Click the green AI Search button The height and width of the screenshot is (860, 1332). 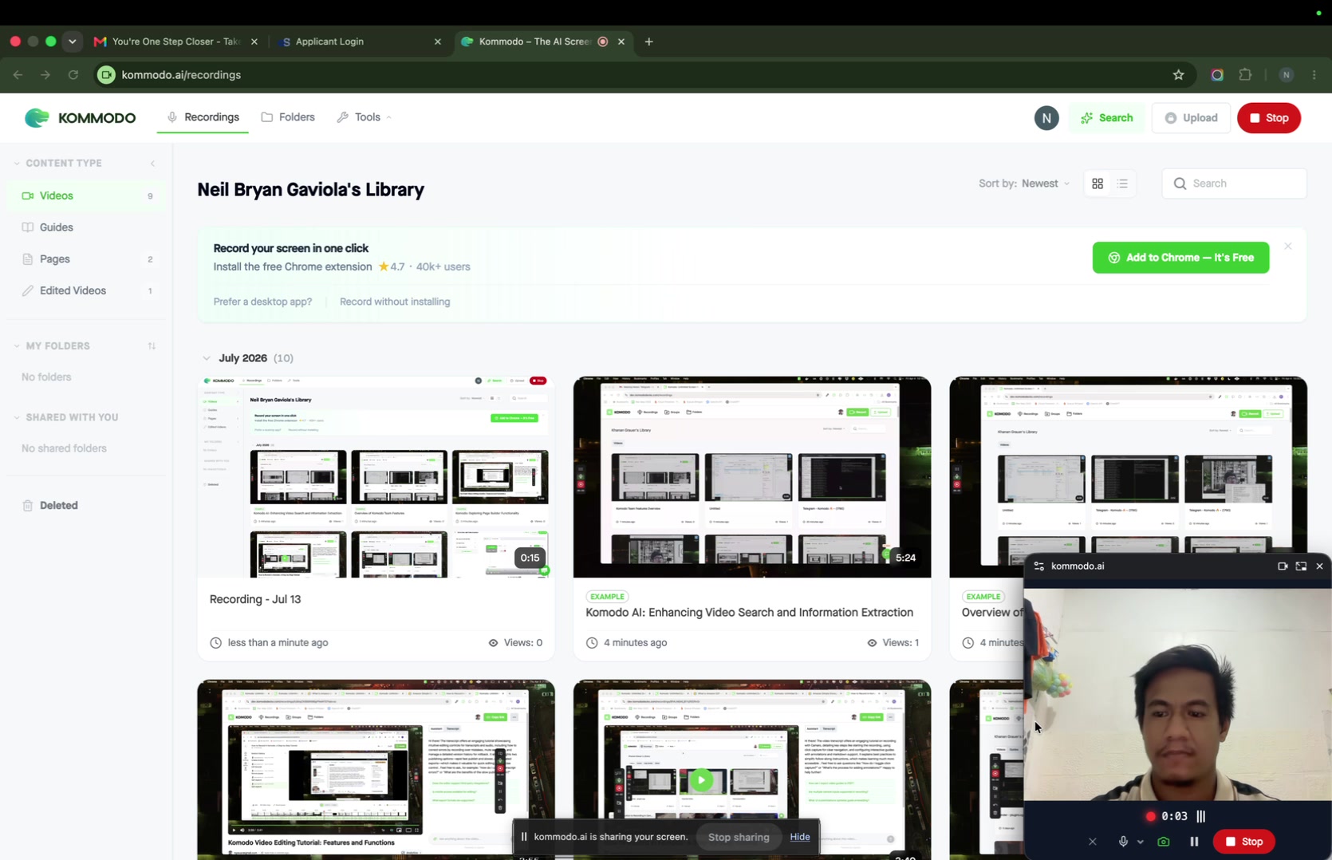coord(1106,118)
